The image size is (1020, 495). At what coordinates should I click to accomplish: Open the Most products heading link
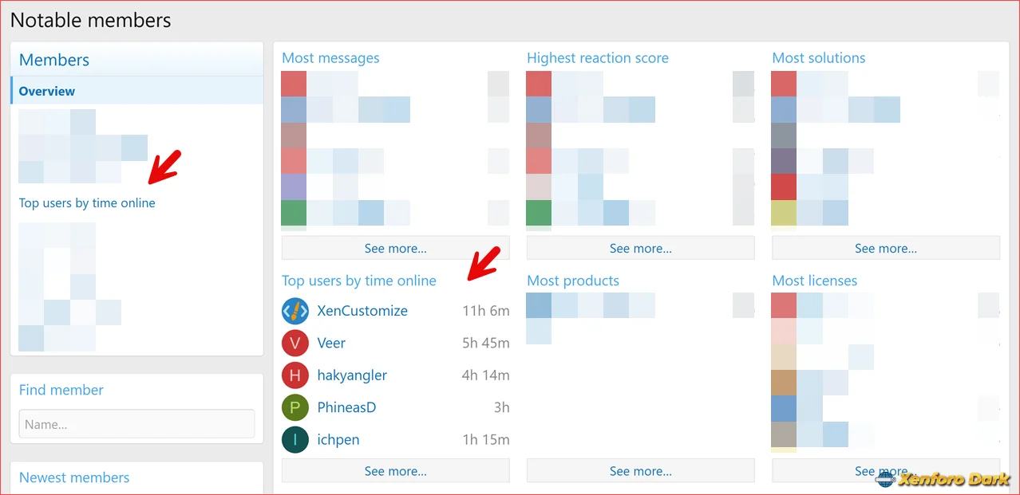tap(573, 281)
